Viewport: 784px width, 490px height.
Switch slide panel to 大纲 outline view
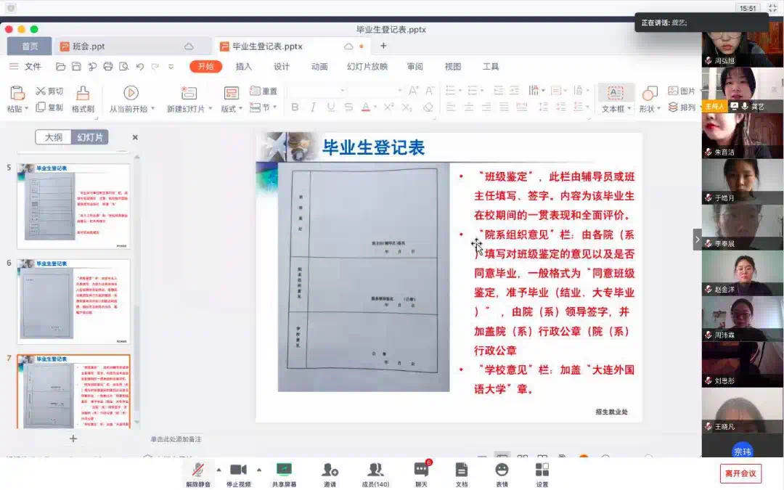54,137
